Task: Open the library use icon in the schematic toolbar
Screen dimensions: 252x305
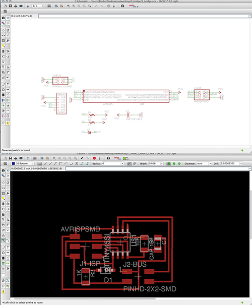Action: tap(49, 6)
